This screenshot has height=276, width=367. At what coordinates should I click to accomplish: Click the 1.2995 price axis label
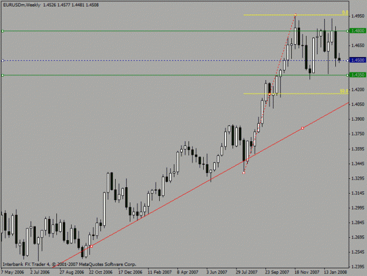pos(358,208)
